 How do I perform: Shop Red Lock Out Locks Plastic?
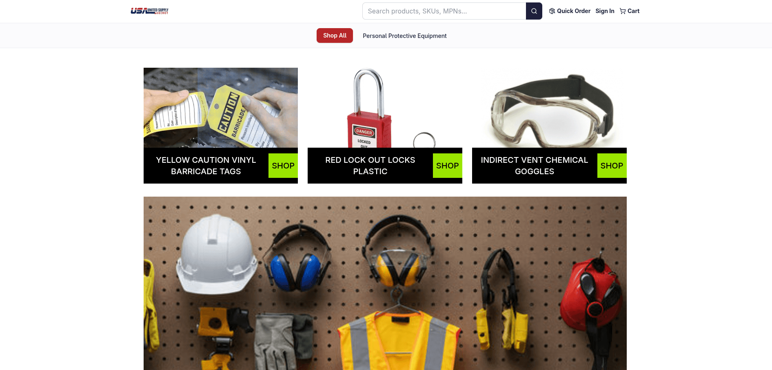(447, 166)
